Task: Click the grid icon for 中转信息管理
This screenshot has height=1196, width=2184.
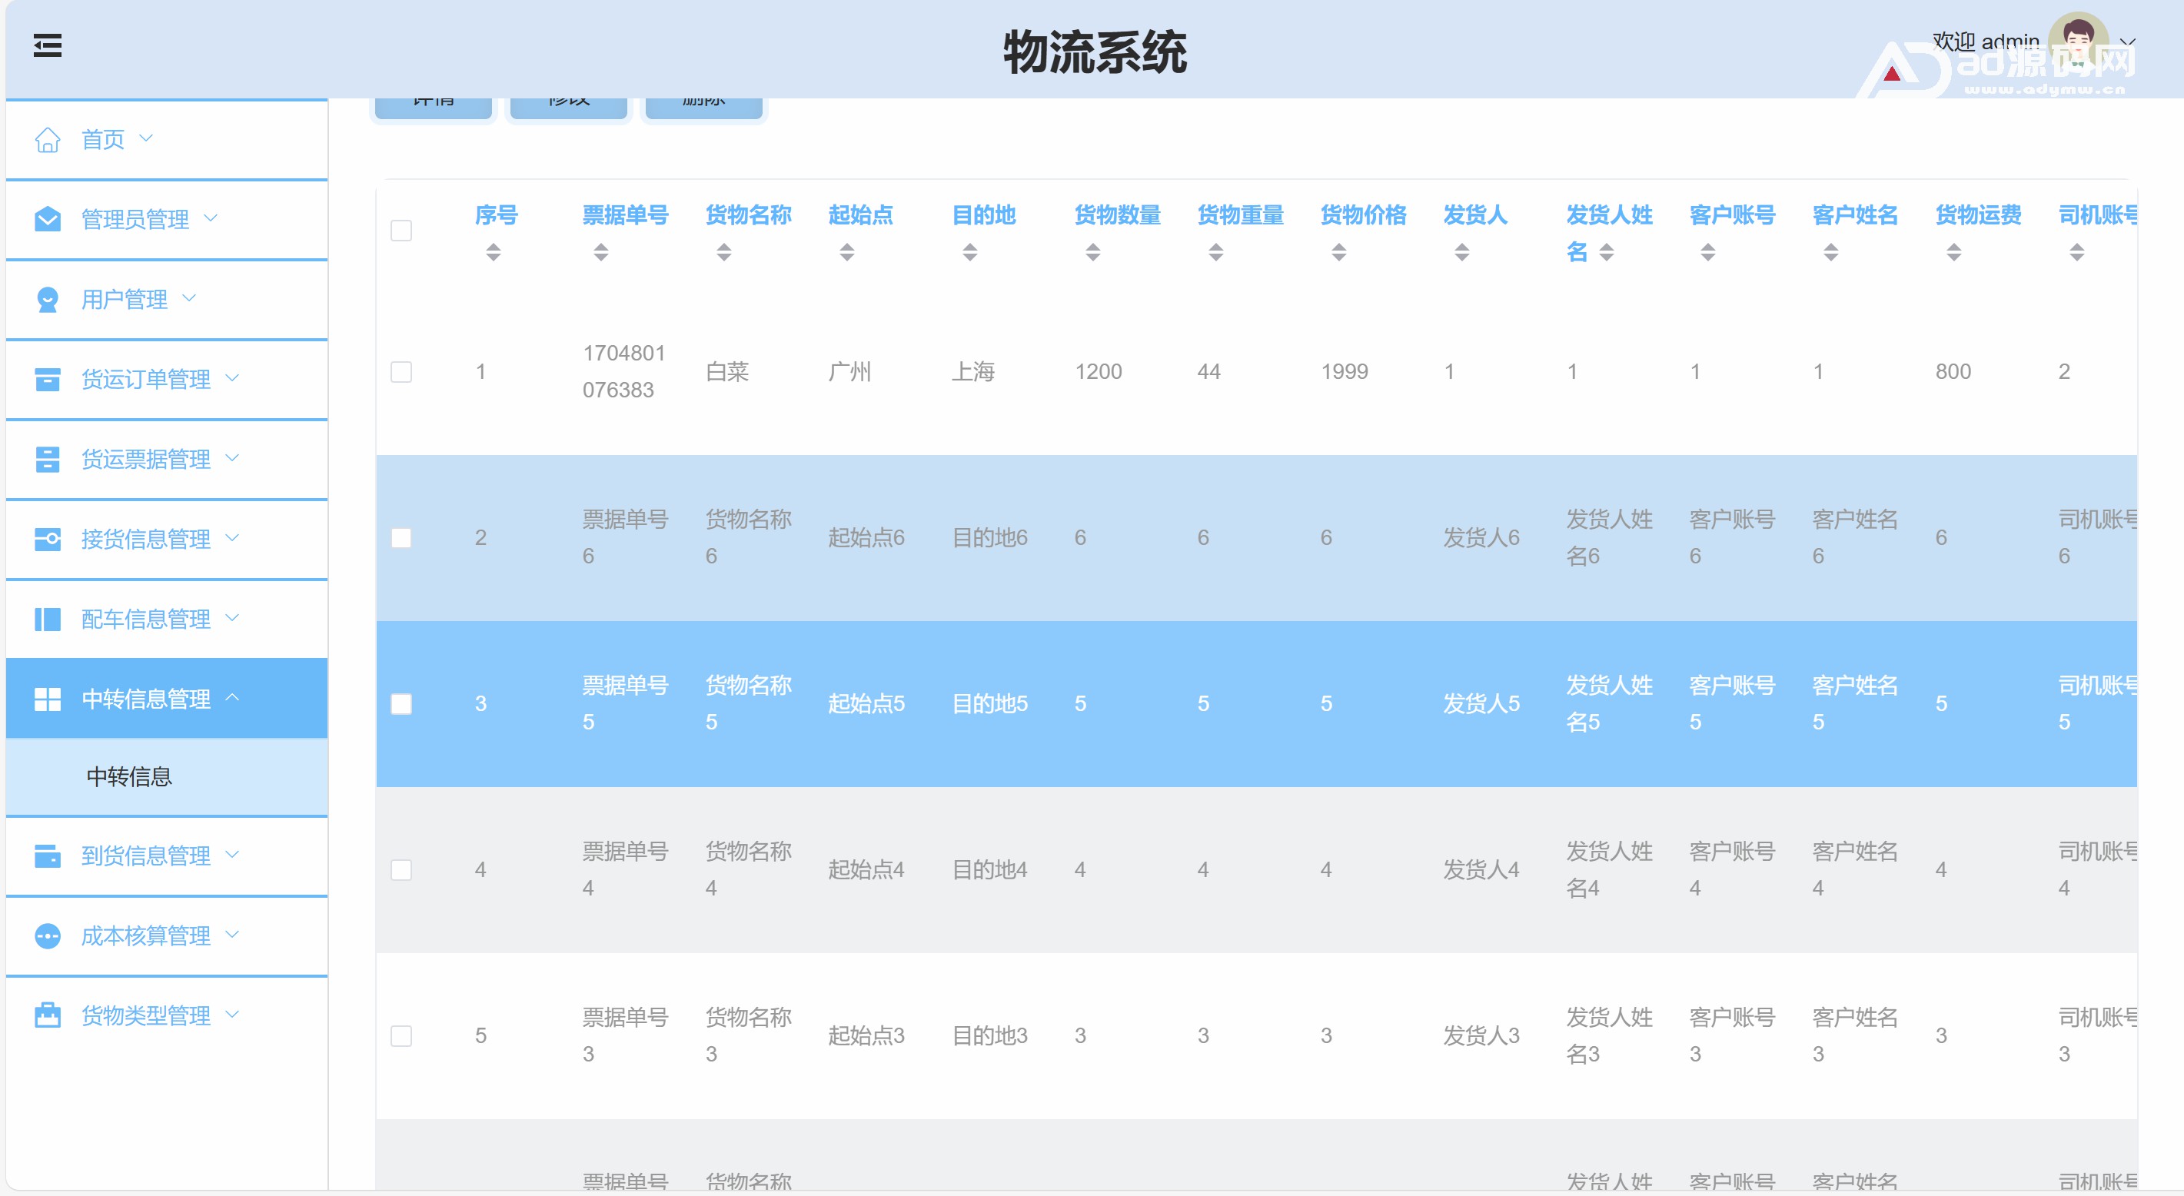Action: coord(48,699)
